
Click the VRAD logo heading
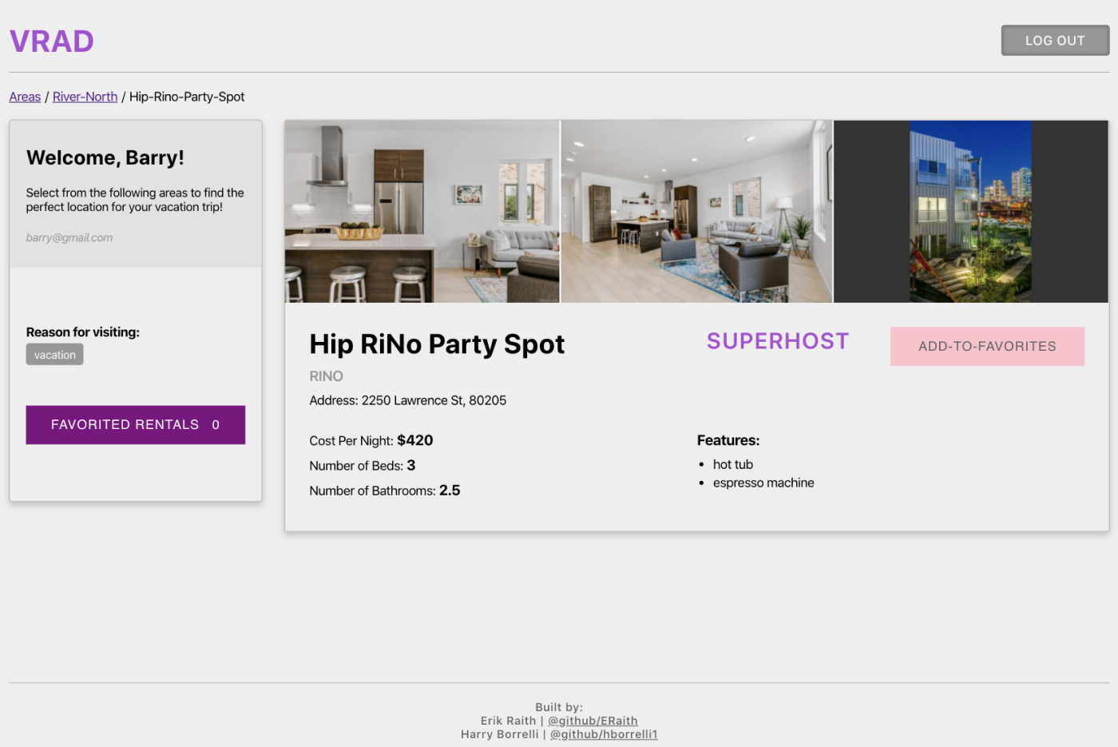click(52, 42)
